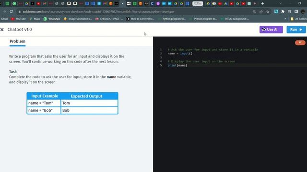Open the Chrome profile avatar
The image size is (307, 172).
click(x=303, y=11)
